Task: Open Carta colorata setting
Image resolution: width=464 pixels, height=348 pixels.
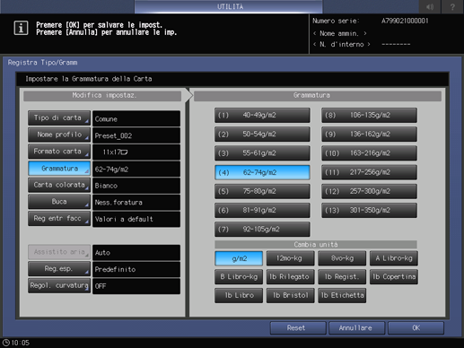Action: coord(59,185)
